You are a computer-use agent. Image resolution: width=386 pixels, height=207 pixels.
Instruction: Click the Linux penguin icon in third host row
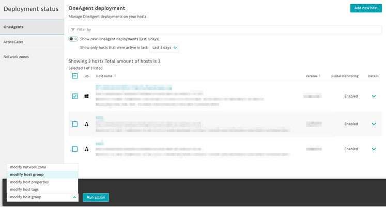[86, 149]
